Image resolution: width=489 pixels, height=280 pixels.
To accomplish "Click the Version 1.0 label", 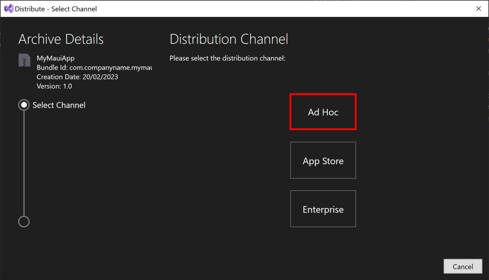I will point(55,86).
